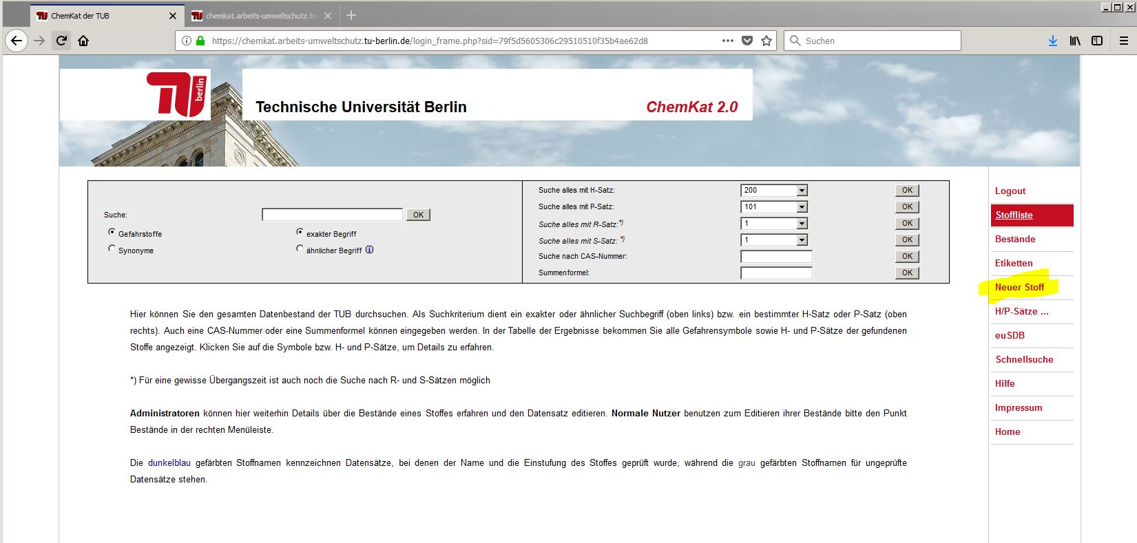Reload the current page
The width and height of the screenshot is (1137, 543).
pyautogui.click(x=61, y=41)
